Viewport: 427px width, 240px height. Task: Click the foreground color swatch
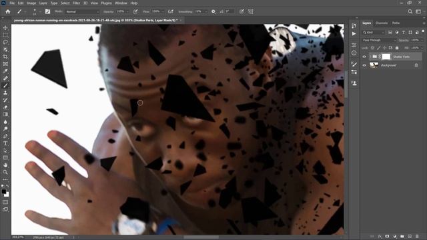(x=4, y=191)
